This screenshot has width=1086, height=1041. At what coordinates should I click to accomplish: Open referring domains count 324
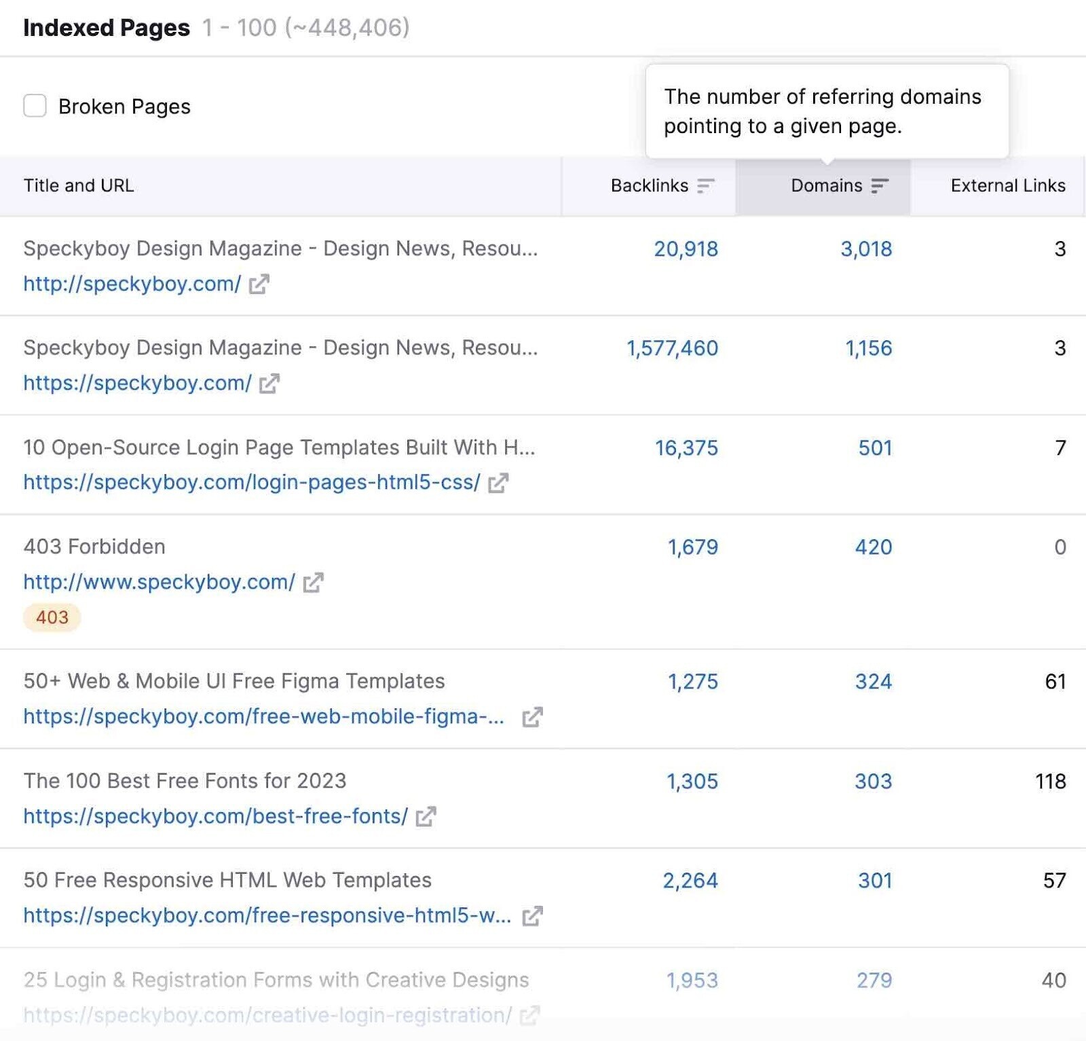874,682
